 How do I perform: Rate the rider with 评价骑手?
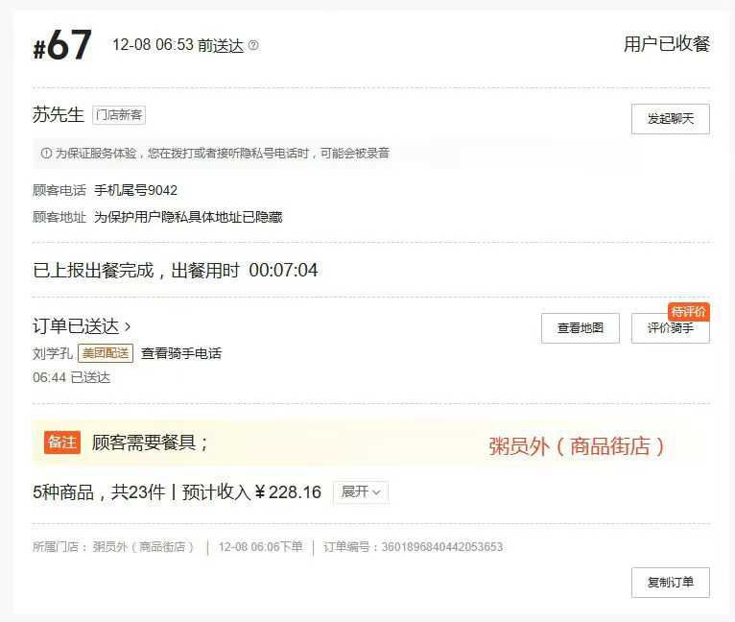point(671,328)
